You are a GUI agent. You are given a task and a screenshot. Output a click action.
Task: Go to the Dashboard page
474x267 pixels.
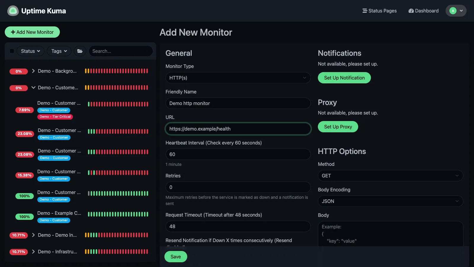(423, 11)
